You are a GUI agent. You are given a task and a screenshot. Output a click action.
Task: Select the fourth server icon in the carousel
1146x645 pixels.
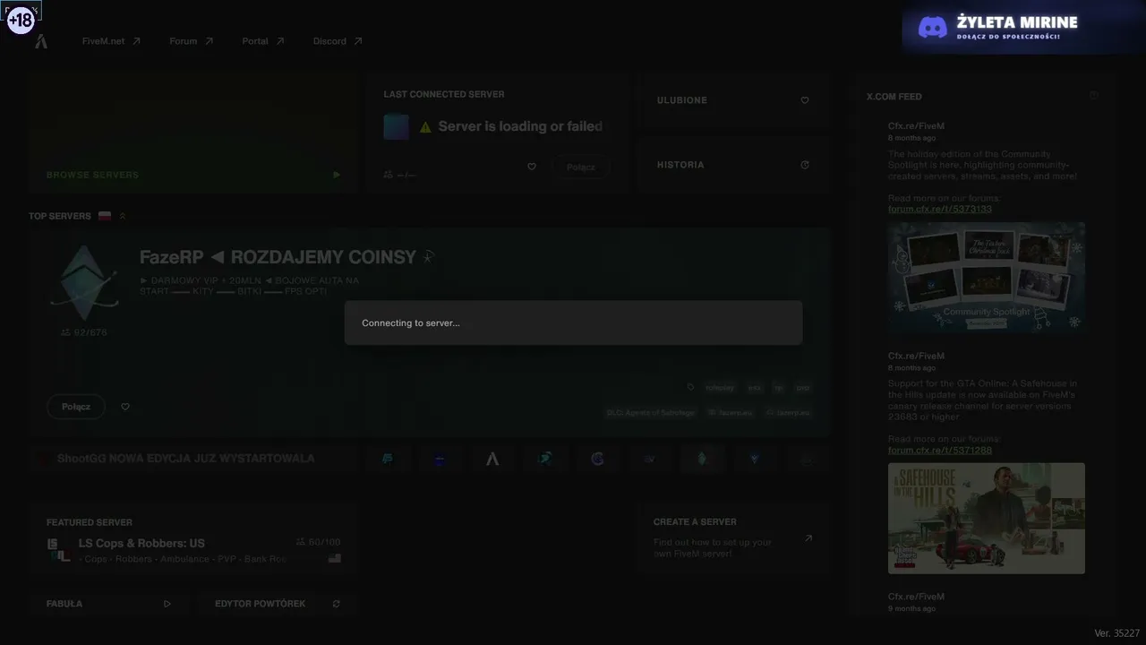coord(544,459)
